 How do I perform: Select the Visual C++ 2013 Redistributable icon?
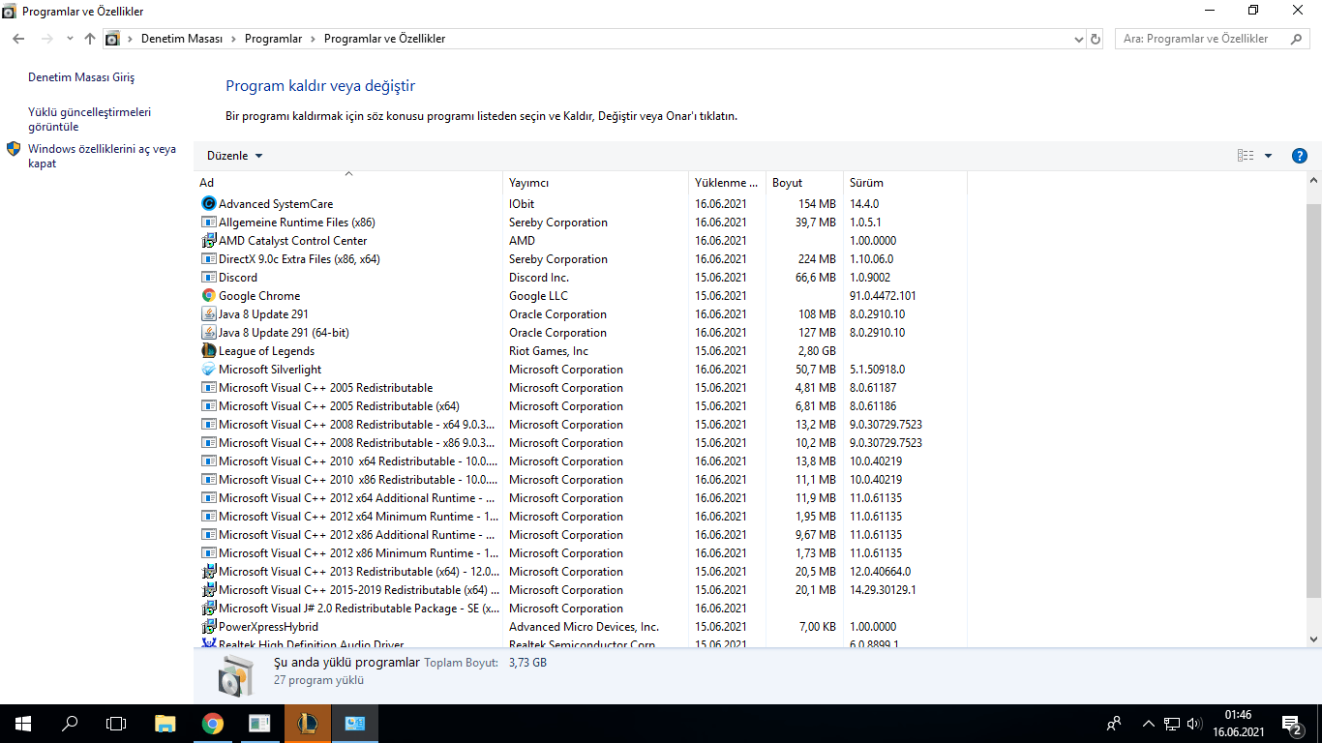tap(209, 572)
